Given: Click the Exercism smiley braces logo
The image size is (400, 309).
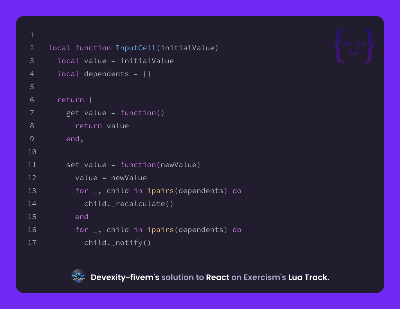Looking at the screenshot, I should [354, 46].
